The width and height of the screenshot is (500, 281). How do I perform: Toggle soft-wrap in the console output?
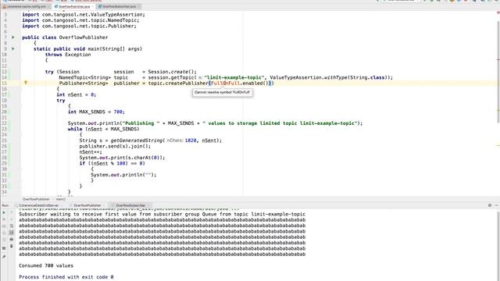12,226
